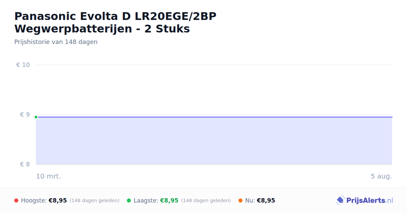Click the red Hoogste indicator dot
Screen dimensions: 407x213
16,200
